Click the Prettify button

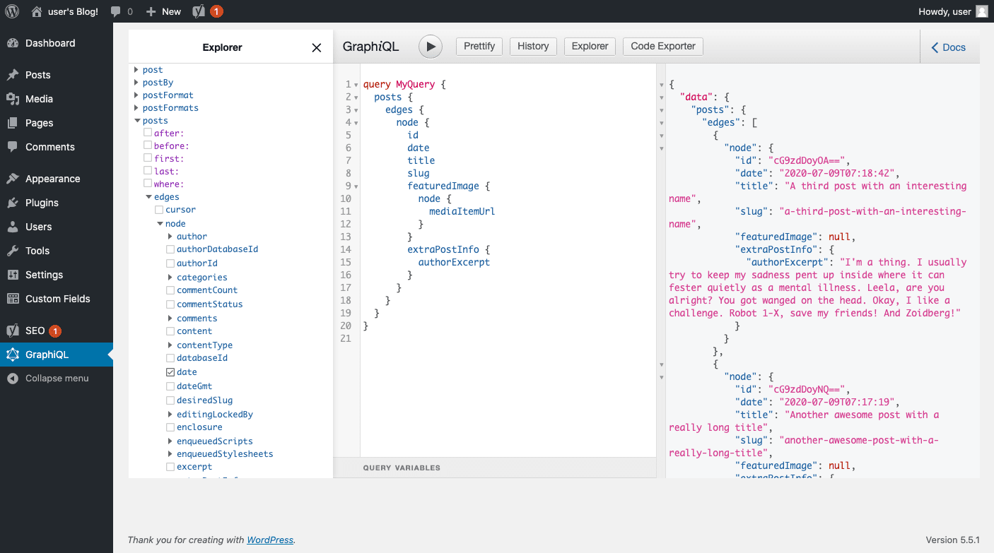tap(479, 46)
